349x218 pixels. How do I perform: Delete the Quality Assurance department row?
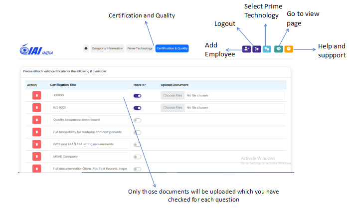[x=37, y=120]
